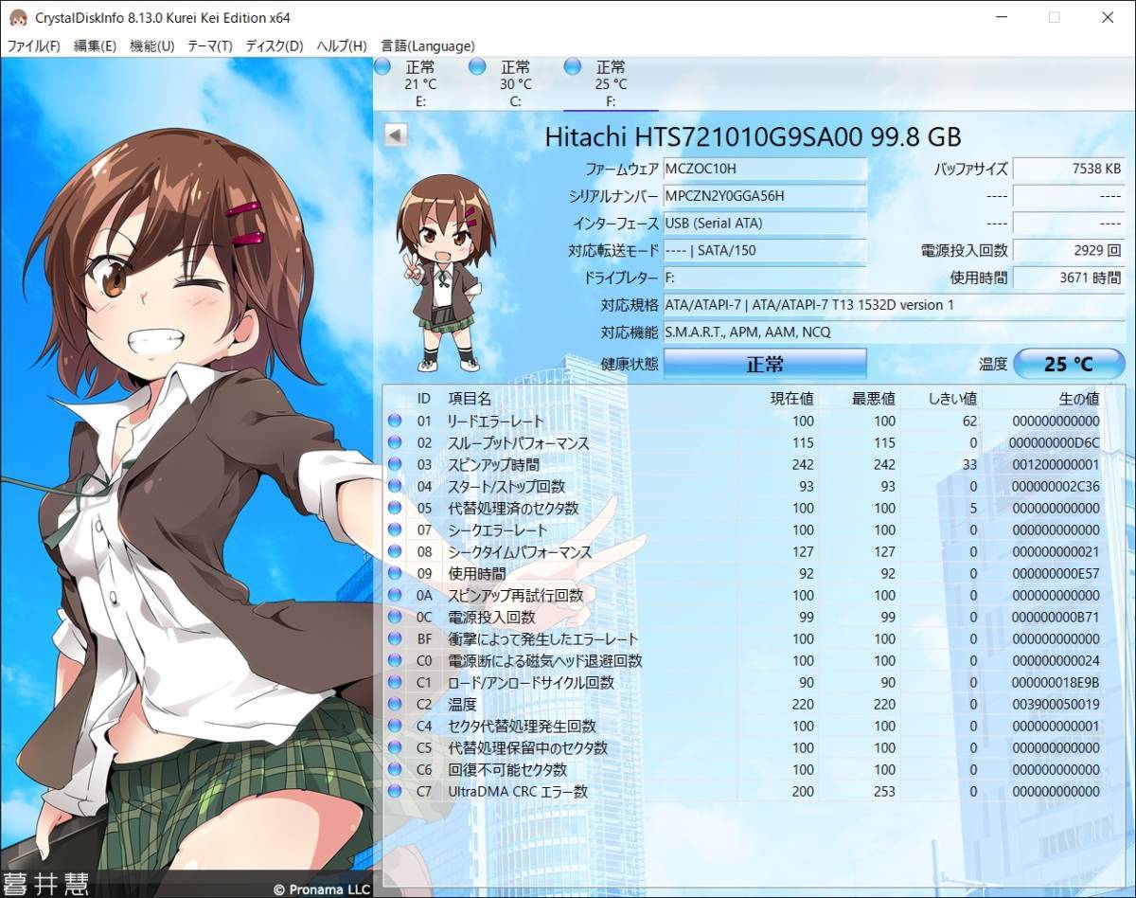The image size is (1136, 898).
Task: Click the disk title Hitachi HTS721010G9SA00 99.8 GB
Action: click(753, 136)
